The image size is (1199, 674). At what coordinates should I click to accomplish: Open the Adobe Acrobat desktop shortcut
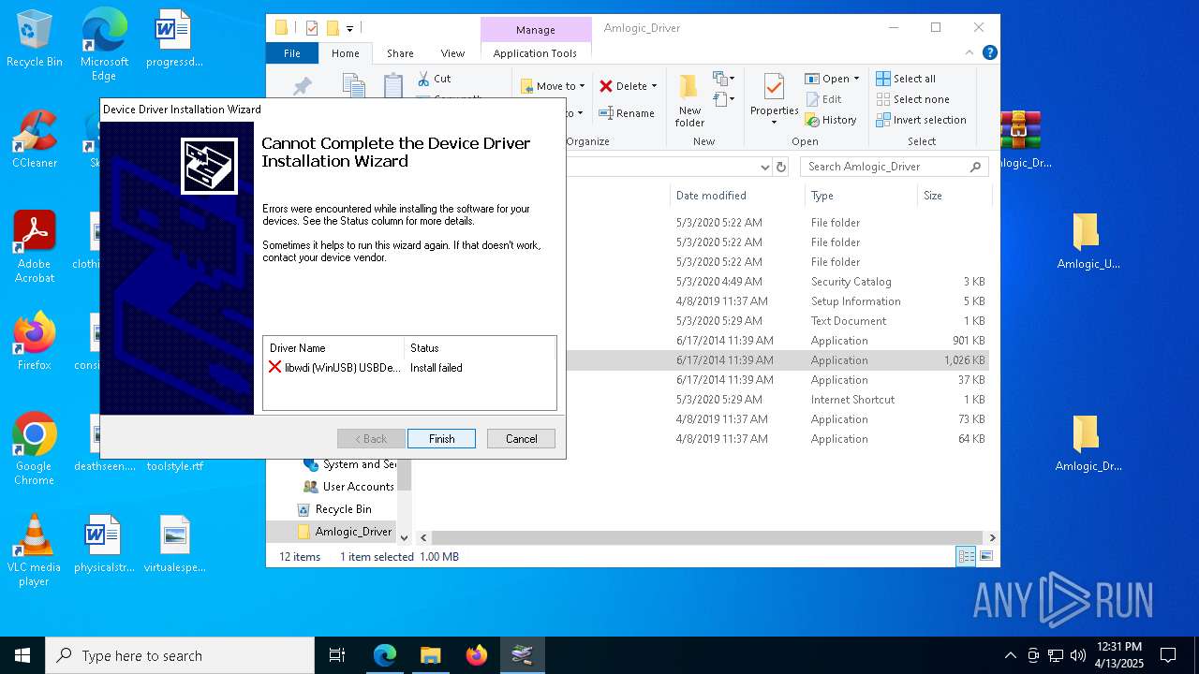click(x=35, y=248)
